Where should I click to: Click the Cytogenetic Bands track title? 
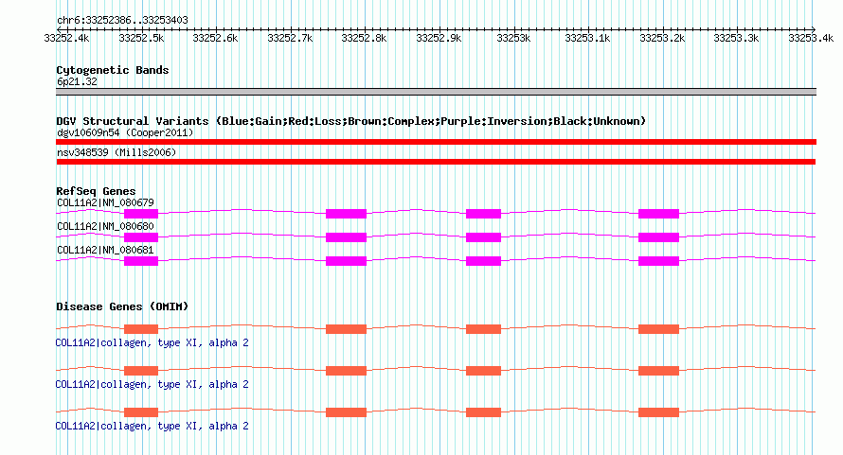click(113, 70)
